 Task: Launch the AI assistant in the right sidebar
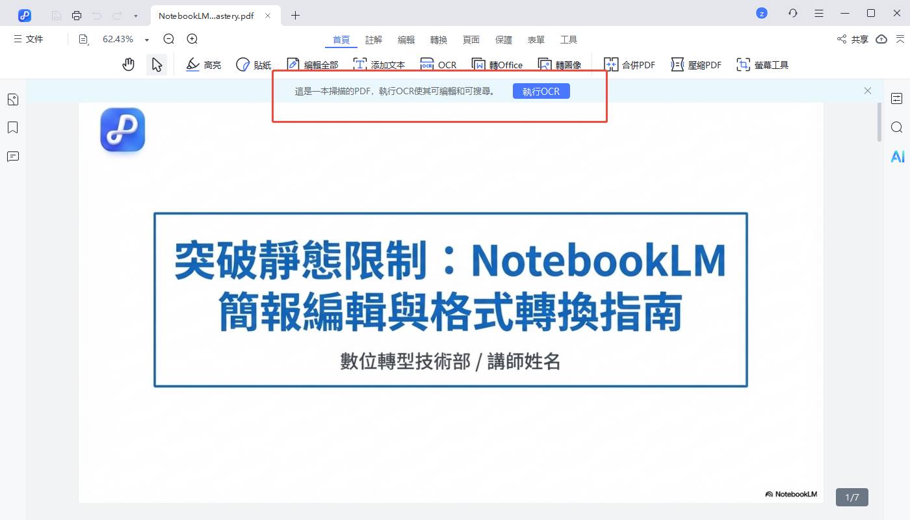click(x=898, y=156)
